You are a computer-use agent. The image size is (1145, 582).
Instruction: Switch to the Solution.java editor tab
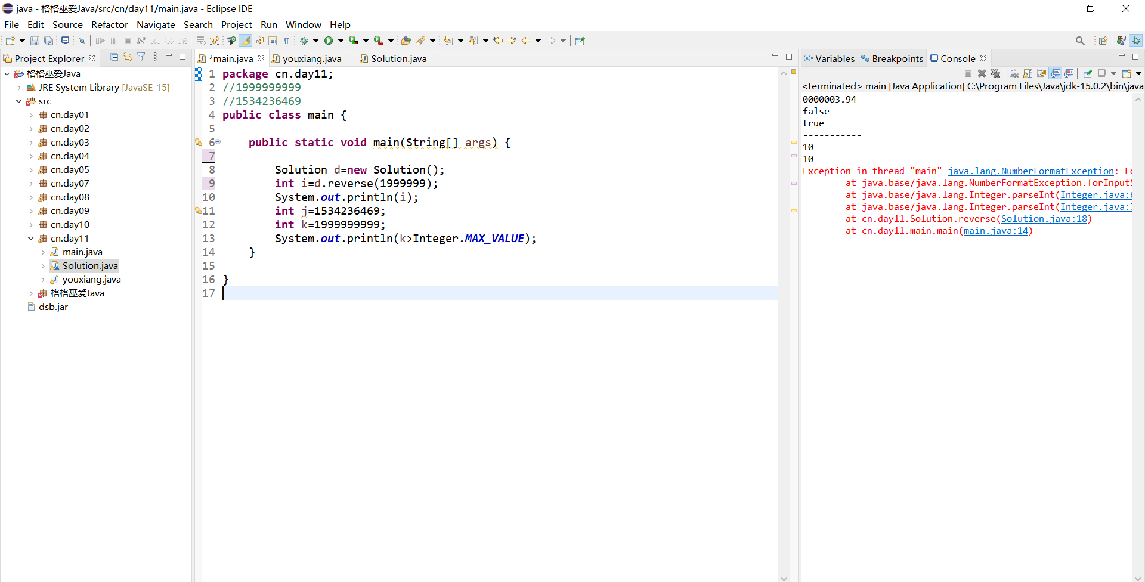[x=394, y=58]
